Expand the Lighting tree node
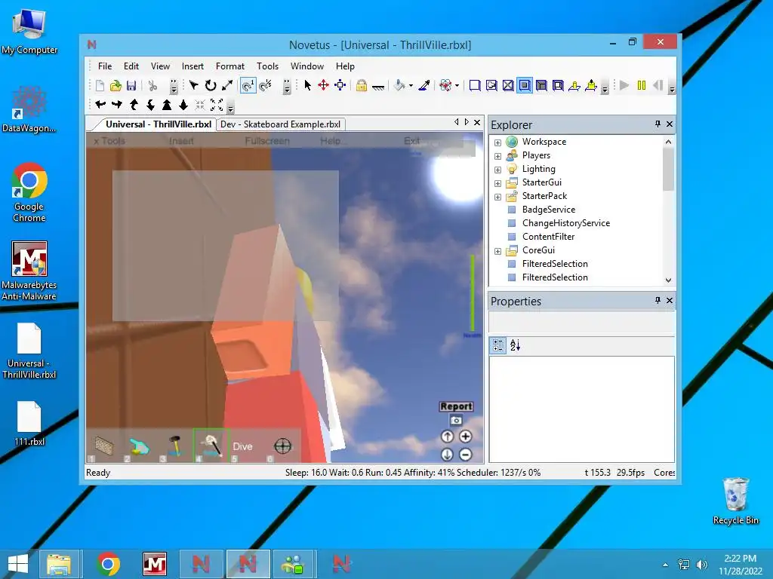 click(x=497, y=170)
